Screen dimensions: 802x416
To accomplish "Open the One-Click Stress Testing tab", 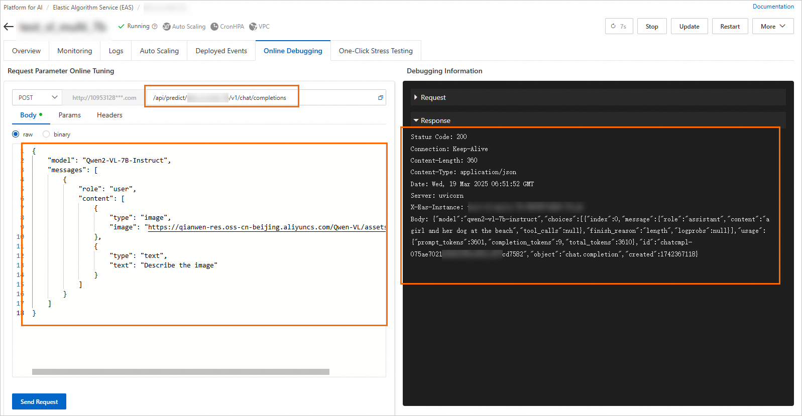I will tap(376, 51).
